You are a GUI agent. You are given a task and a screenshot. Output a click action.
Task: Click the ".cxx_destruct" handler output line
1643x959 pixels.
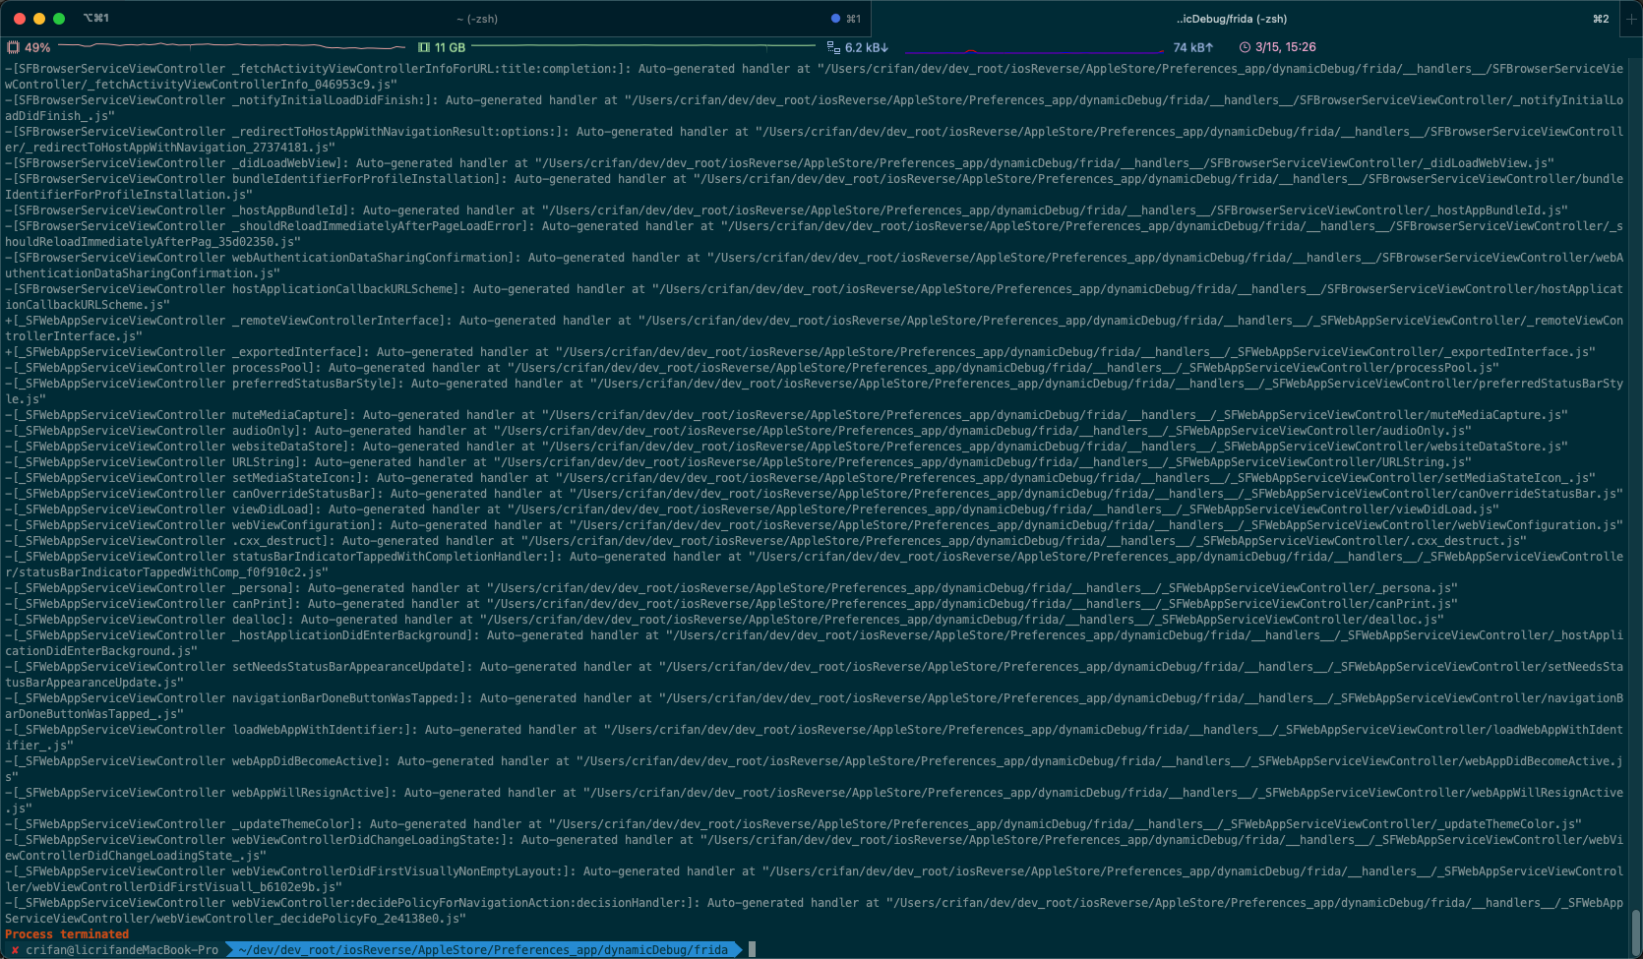click(x=765, y=541)
